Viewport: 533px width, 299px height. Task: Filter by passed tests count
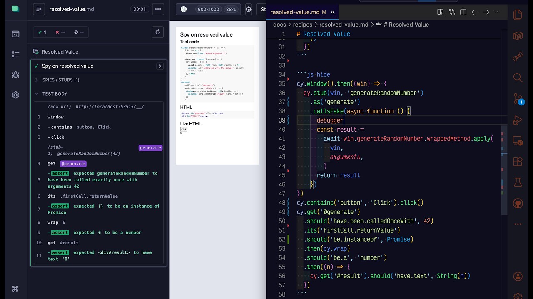[x=42, y=32]
